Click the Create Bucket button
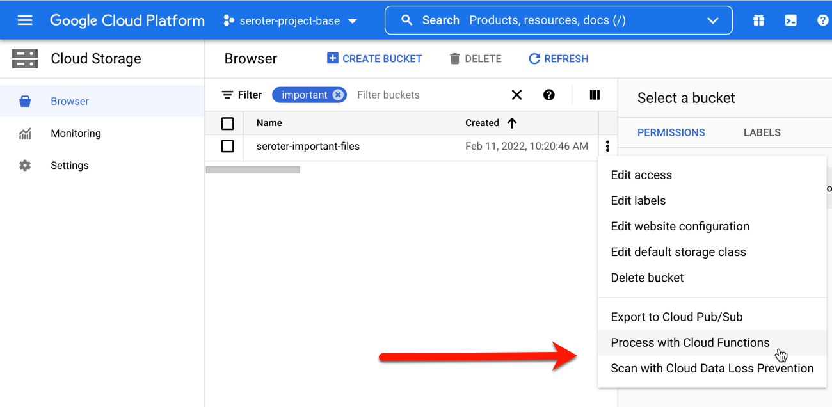The height and width of the screenshot is (407, 832). [374, 59]
